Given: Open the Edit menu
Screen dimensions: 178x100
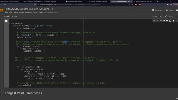Looking at the screenshot, I should 11,12.
